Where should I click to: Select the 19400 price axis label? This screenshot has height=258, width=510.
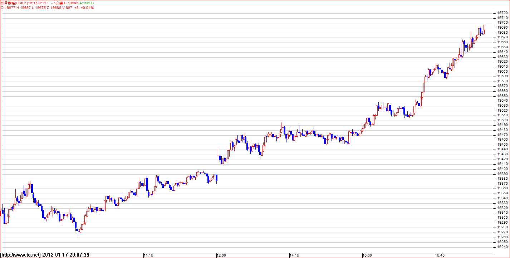502,169
